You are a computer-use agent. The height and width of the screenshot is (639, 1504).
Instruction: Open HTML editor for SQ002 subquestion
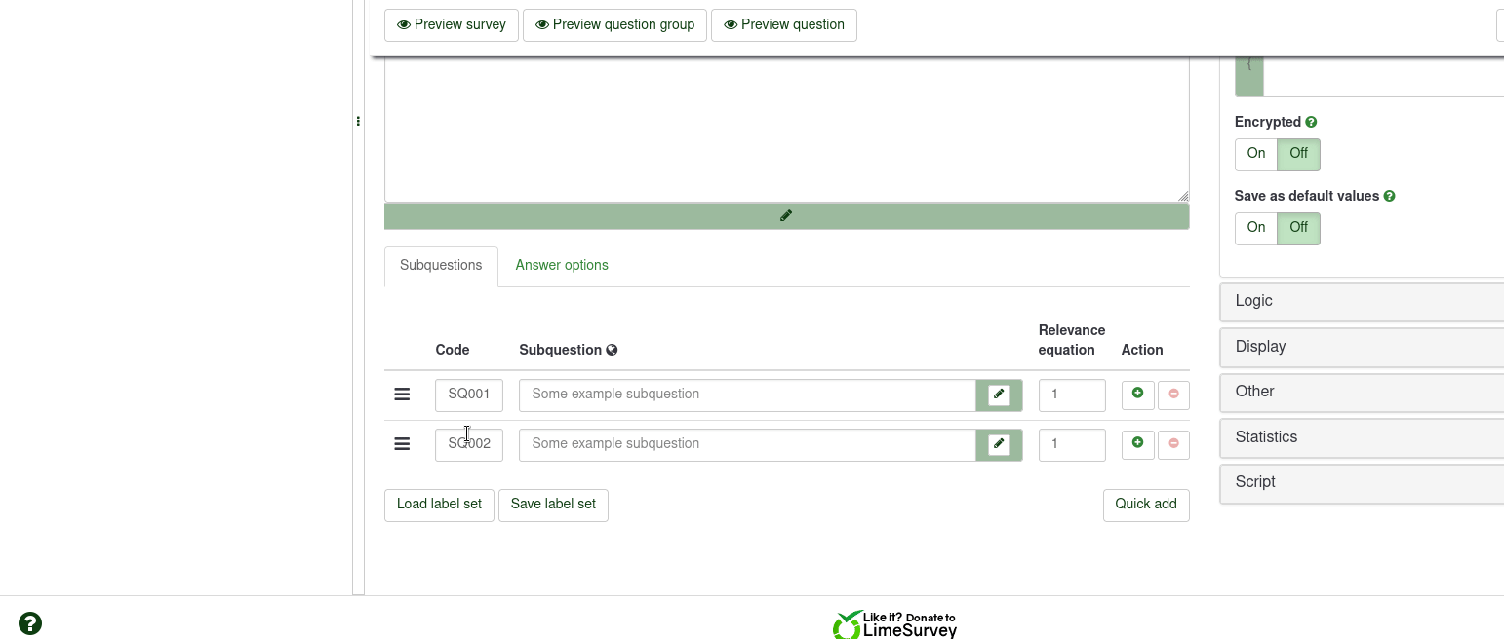pos(999,445)
